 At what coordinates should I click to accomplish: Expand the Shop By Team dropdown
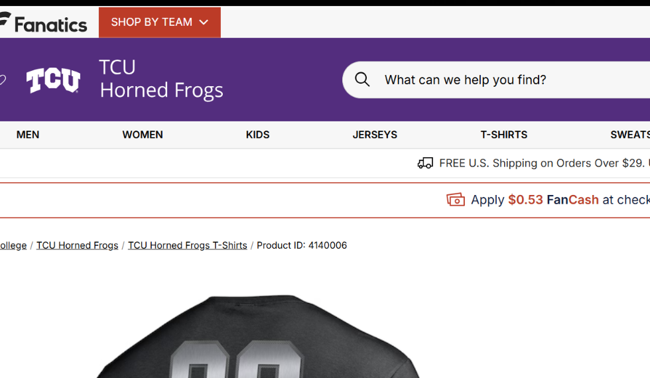coord(160,23)
